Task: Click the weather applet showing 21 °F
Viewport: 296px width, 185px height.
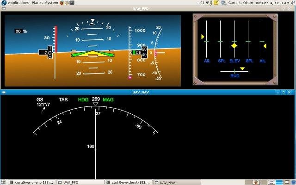Action: pyautogui.click(x=206, y=3)
